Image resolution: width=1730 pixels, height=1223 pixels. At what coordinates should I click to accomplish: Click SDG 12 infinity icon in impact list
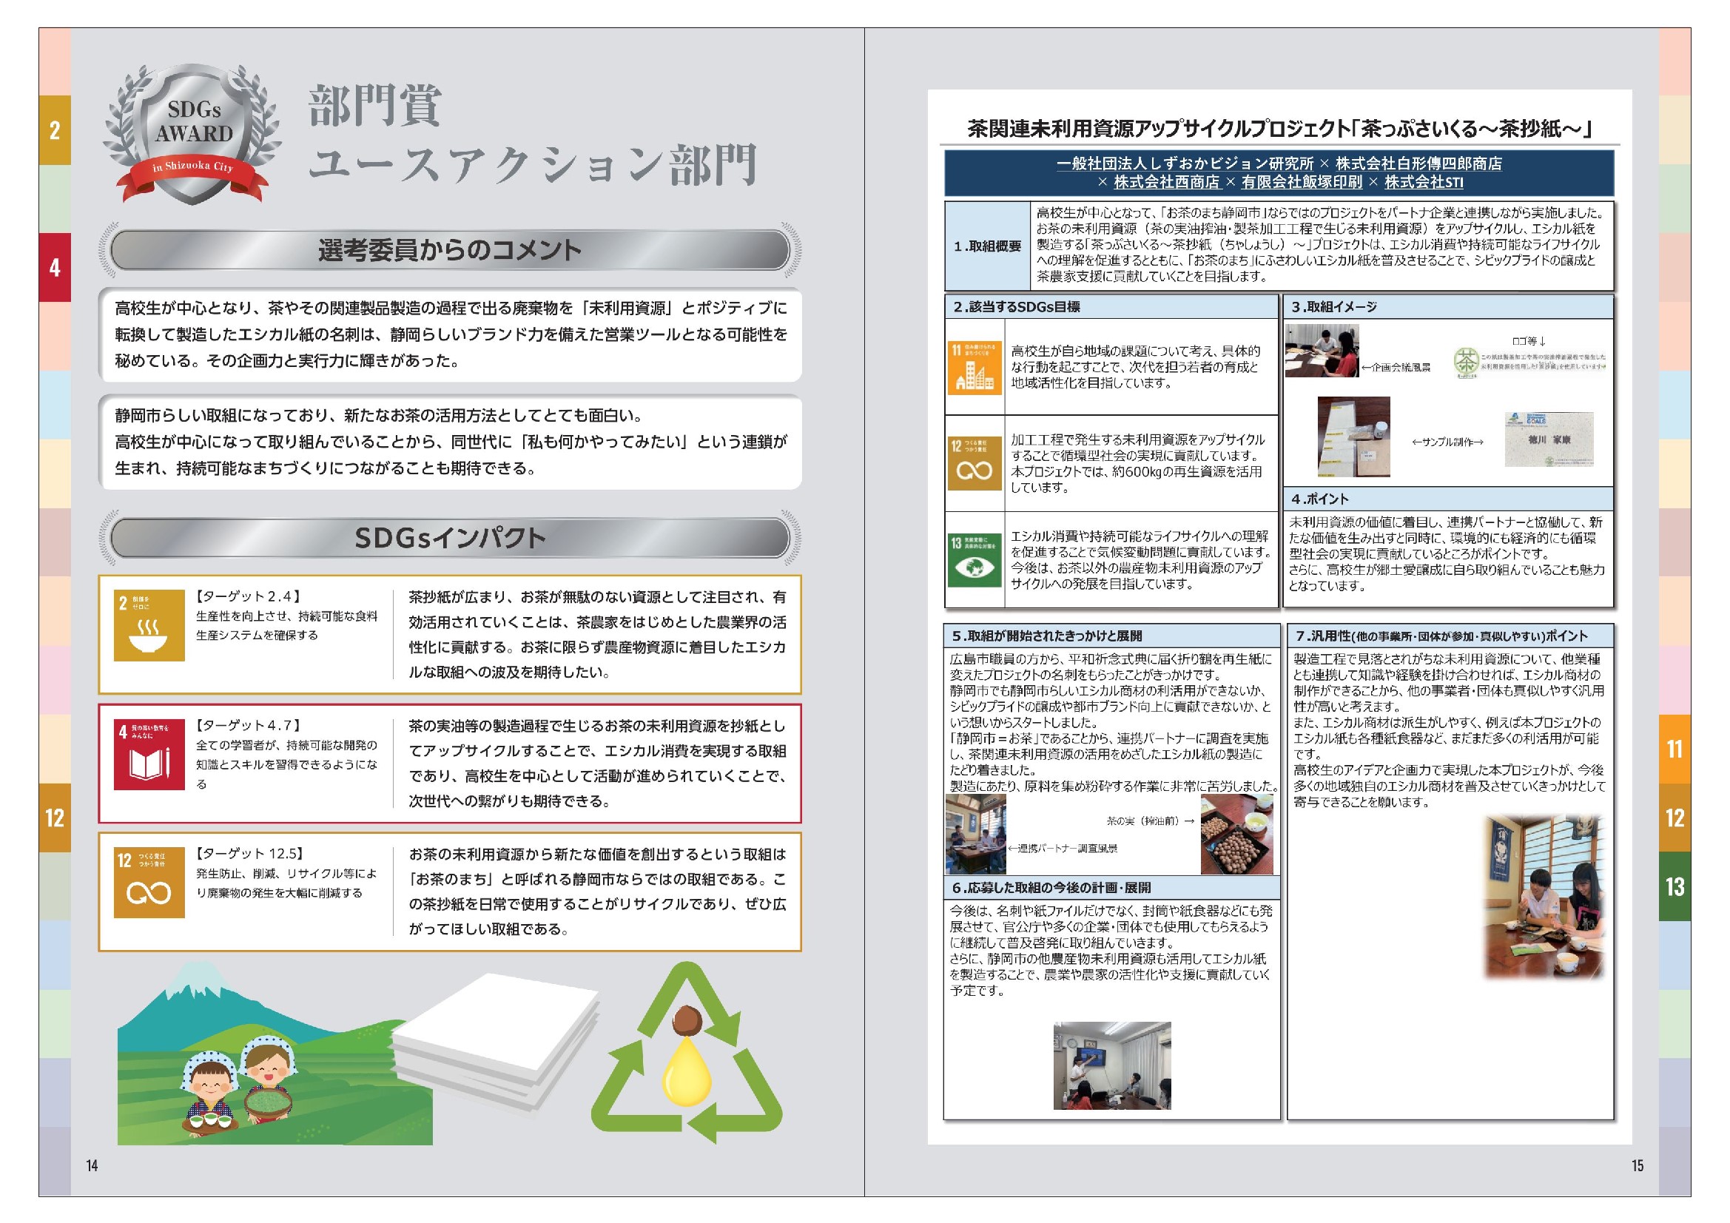[149, 883]
